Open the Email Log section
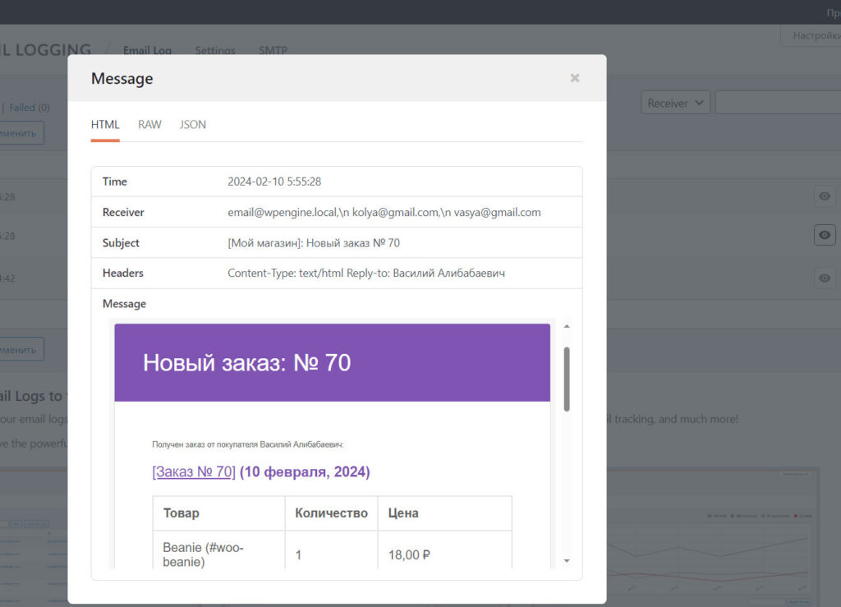This screenshot has width=841, height=607. click(x=147, y=50)
